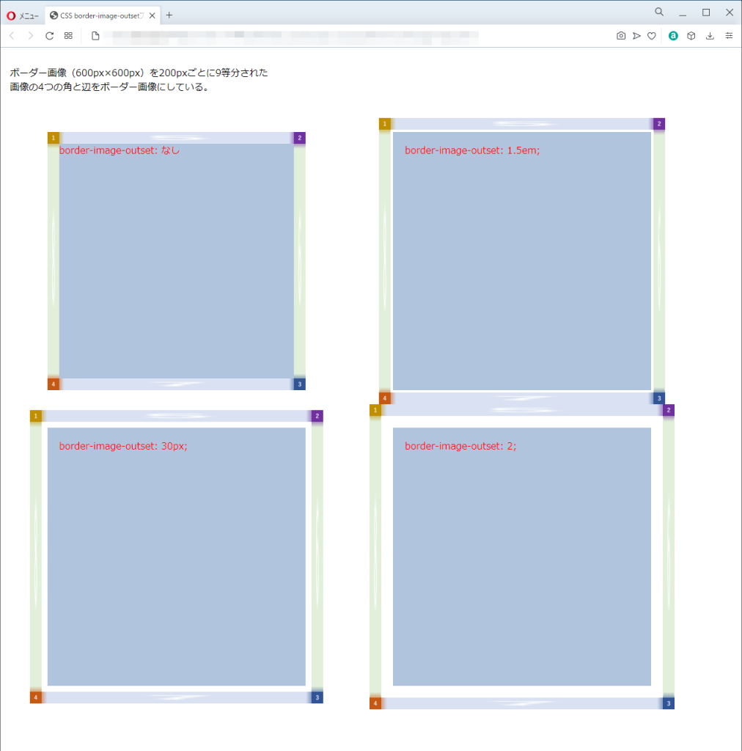Click the green 'a' extension icon

click(673, 36)
